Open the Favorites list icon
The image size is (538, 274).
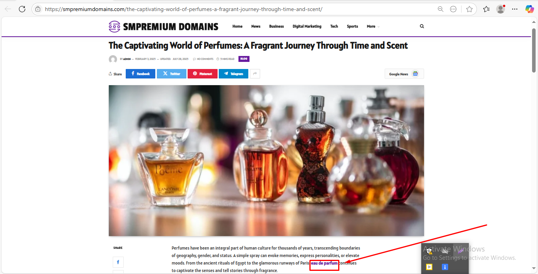tap(486, 9)
